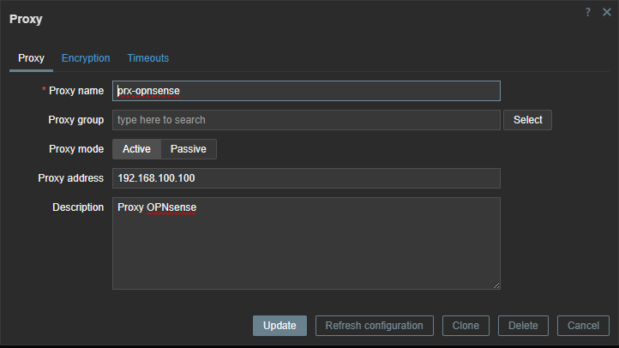Viewport: 619px width, 348px height.
Task: Grab the Description box resize handle
Action: (x=496, y=285)
